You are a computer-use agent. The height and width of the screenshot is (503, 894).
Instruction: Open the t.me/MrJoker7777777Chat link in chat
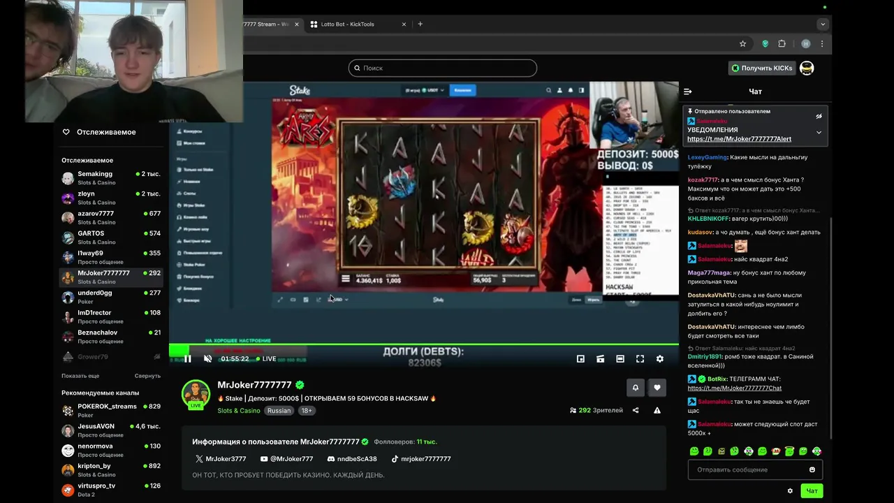click(734, 388)
